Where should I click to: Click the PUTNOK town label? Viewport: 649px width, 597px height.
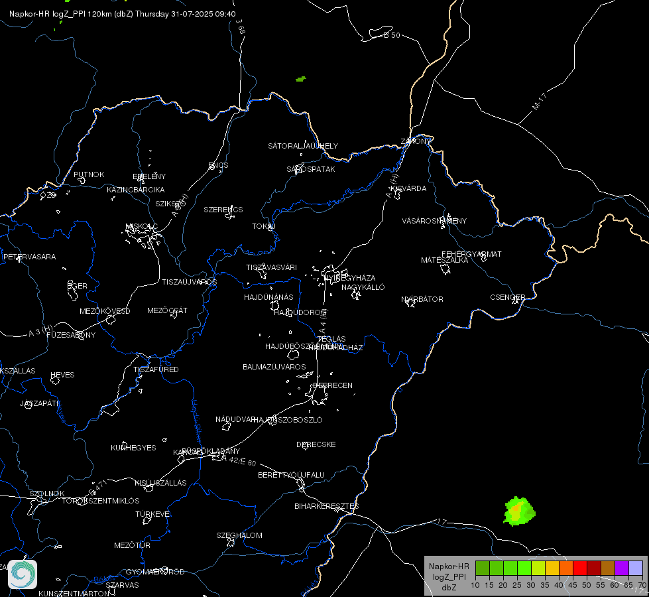[89, 174]
